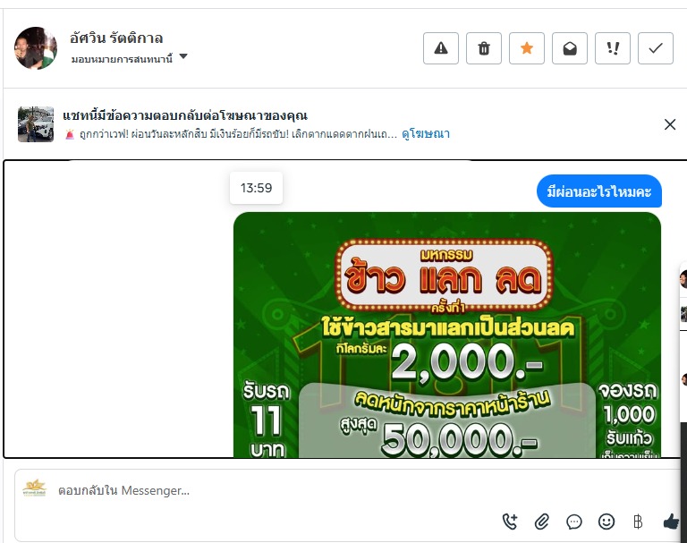Open the ข้าวแลกลด promotional image
Image resolution: width=687 pixels, height=543 pixels.
tap(447, 335)
